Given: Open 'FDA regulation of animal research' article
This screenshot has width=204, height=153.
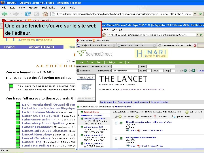Looking at the screenshot, I should (x=141, y=137).
